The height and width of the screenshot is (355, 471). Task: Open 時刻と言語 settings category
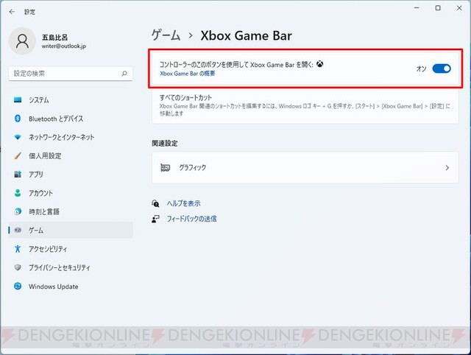[x=71, y=211]
